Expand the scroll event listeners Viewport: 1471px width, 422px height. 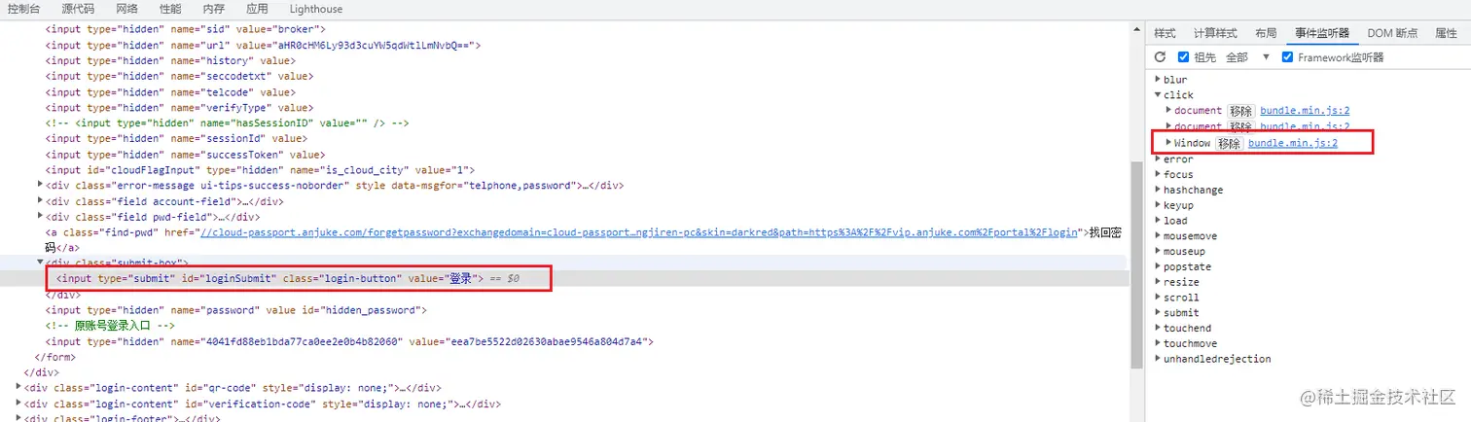tap(1158, 298)
